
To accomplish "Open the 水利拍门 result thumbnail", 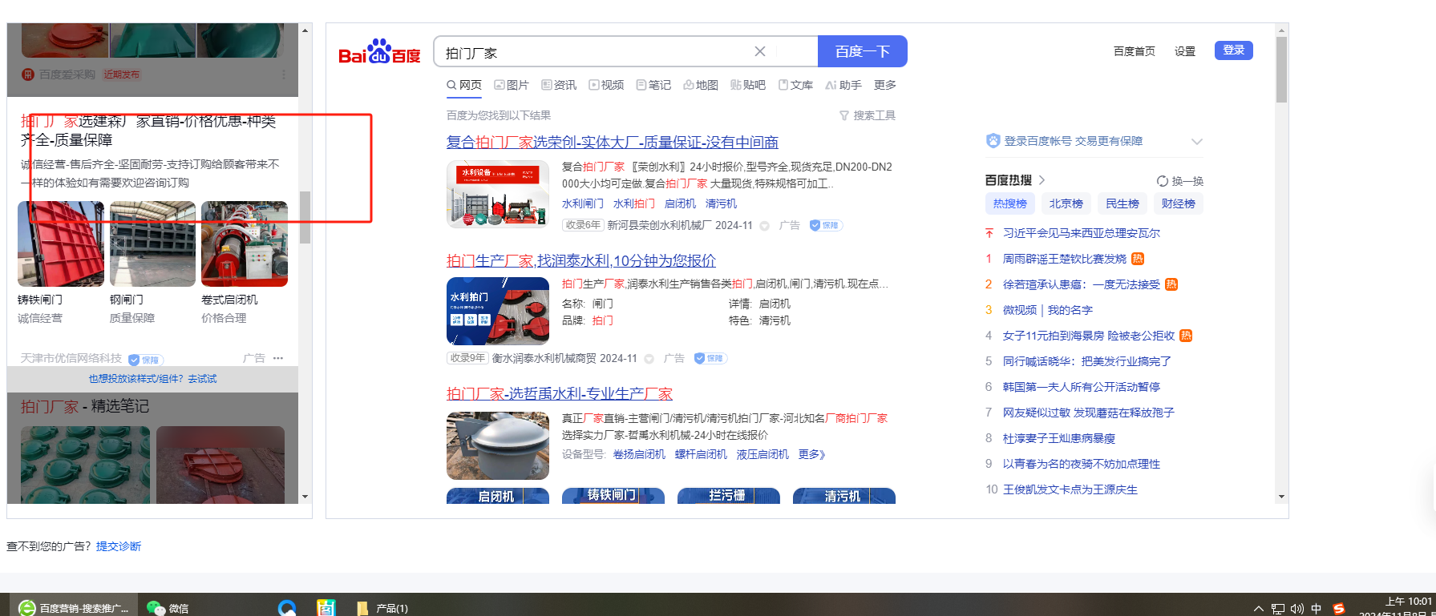I will [x=498, y=311].
